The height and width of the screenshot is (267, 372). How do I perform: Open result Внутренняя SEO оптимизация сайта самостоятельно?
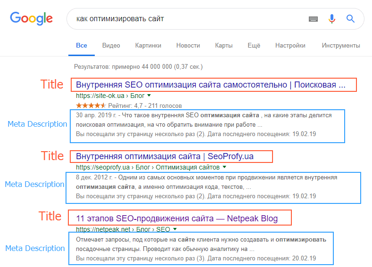(211, 85)
